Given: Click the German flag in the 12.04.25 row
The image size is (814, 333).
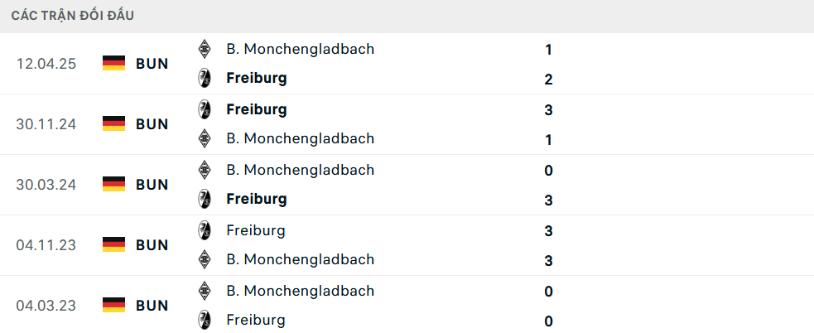Looking at the screenshot, I should click(113, 63).
